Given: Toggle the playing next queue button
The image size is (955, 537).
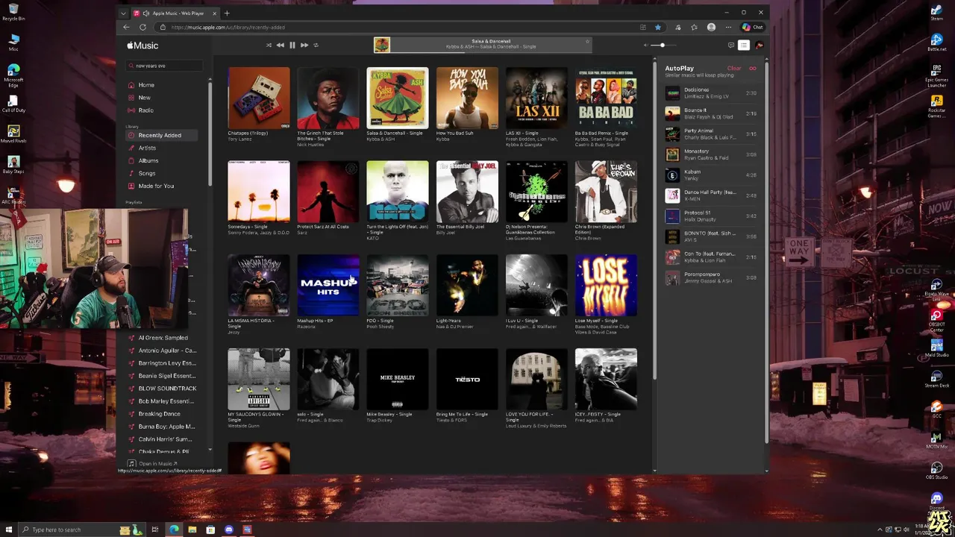Looking at the screenshot, I should pyautogui.click(x=744, y=45).
